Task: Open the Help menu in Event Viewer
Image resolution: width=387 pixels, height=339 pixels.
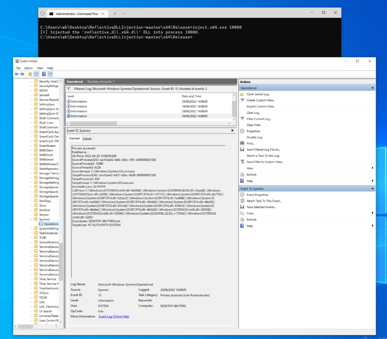Action: [x=50, y=68]
